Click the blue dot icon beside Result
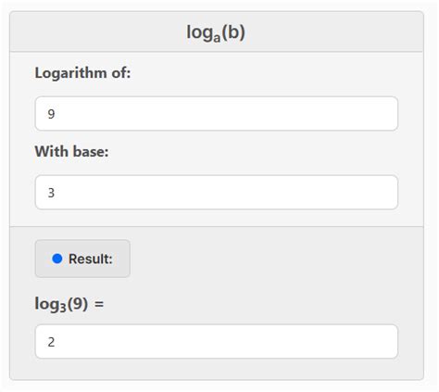The height and width of the screenshot is (392, 439). 57,259
